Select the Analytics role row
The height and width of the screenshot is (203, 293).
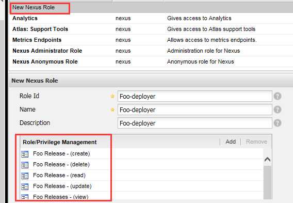[x=151, y=18]
